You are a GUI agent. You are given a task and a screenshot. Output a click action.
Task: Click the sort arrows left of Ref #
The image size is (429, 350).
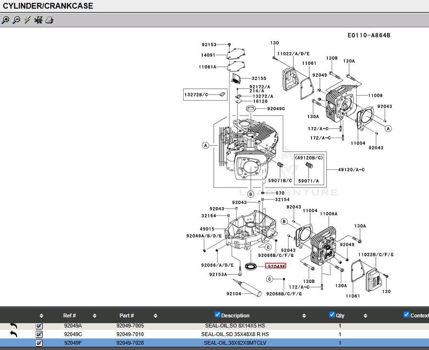click(41, 316)
